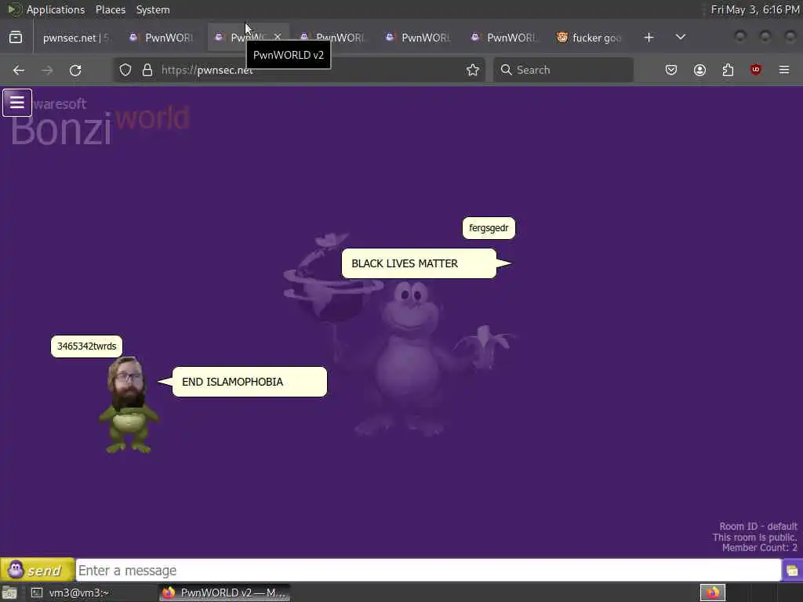Viewport: 803px width, 602px height.
Task: Switch to the first PwnWORLD tab
Action: click(162, 38)
